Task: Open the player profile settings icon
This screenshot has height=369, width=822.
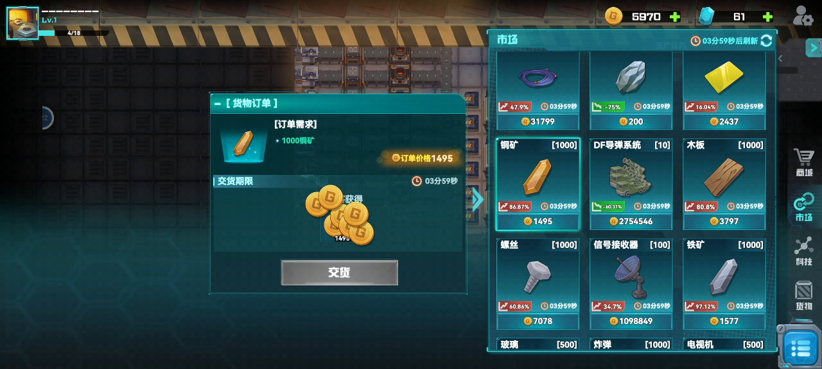Action: click(x=803, y=15)
